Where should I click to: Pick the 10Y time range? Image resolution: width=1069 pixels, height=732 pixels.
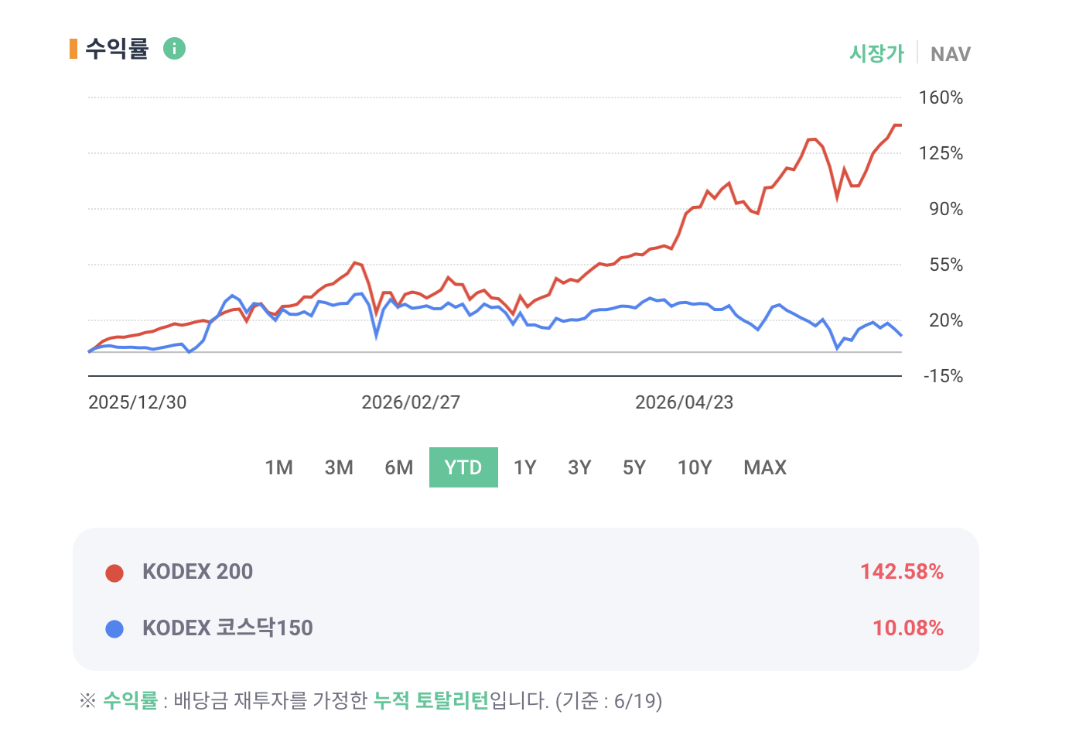click(695, 467)
